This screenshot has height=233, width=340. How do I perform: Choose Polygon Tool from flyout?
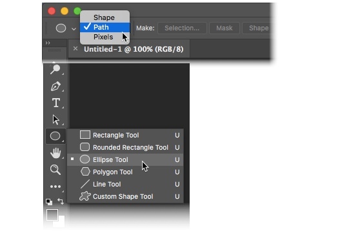tap(125, 172)
